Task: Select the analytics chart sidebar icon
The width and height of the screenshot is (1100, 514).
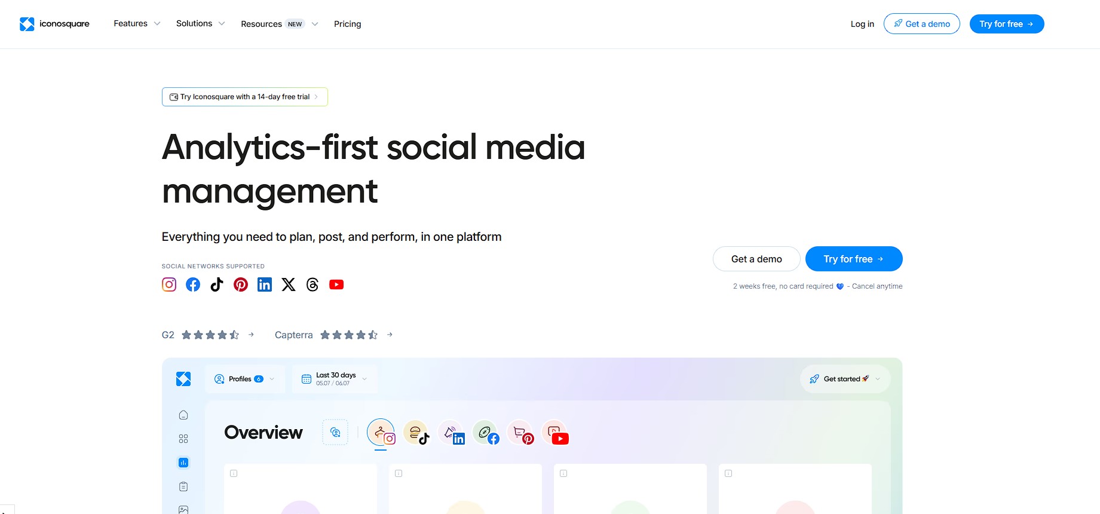Action: coord(183,463)
